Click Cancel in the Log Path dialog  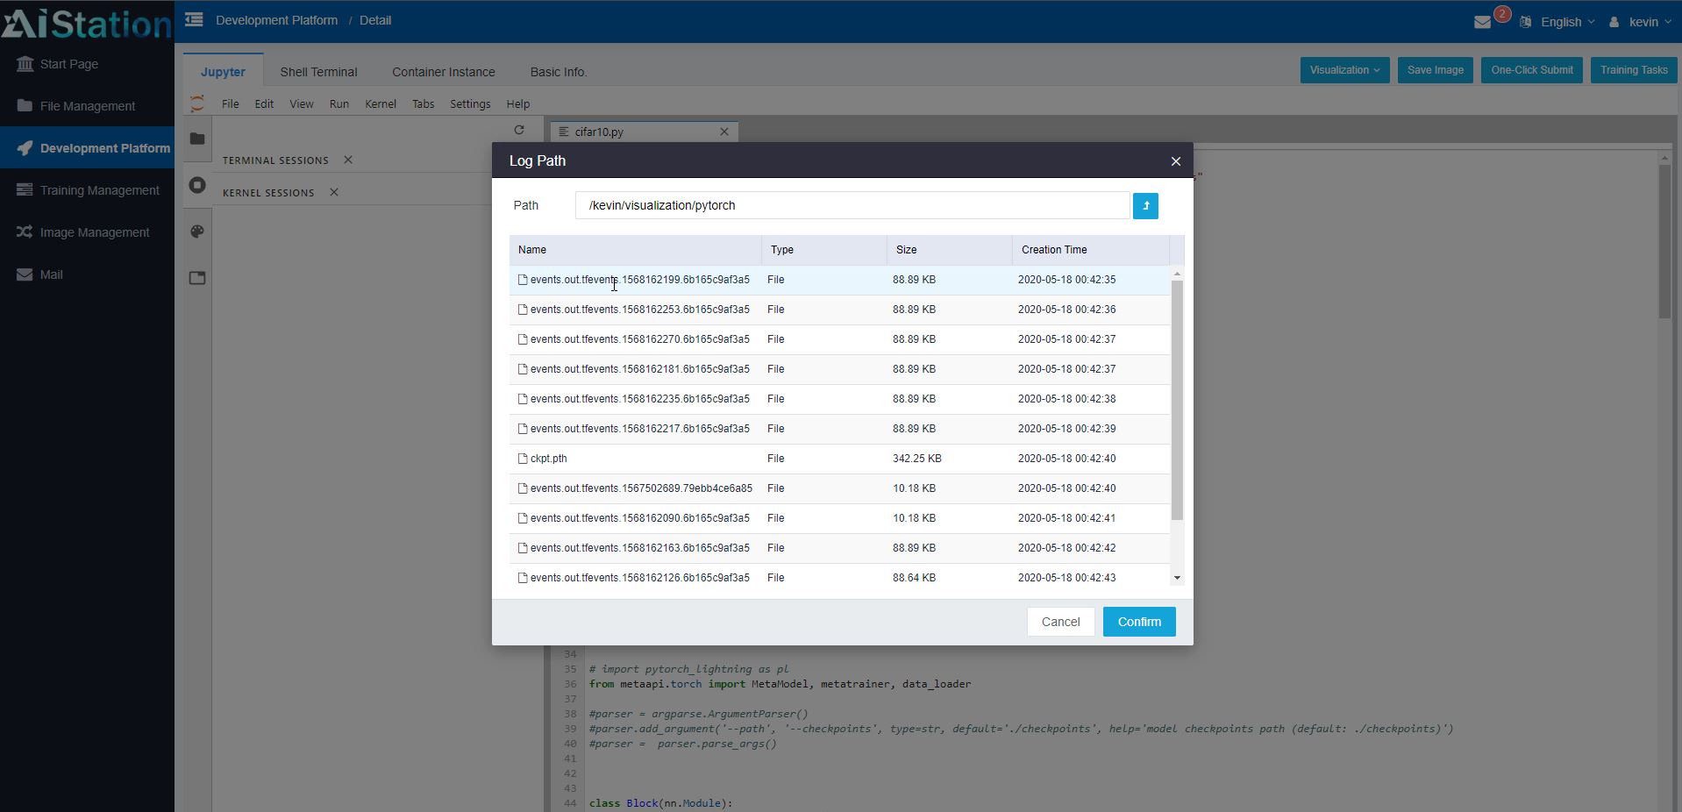click(x=1059, y=622)
